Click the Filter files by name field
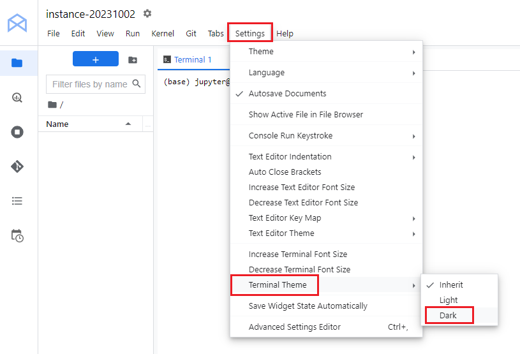This screenshot has width=520, height=354. pos(89,84)
